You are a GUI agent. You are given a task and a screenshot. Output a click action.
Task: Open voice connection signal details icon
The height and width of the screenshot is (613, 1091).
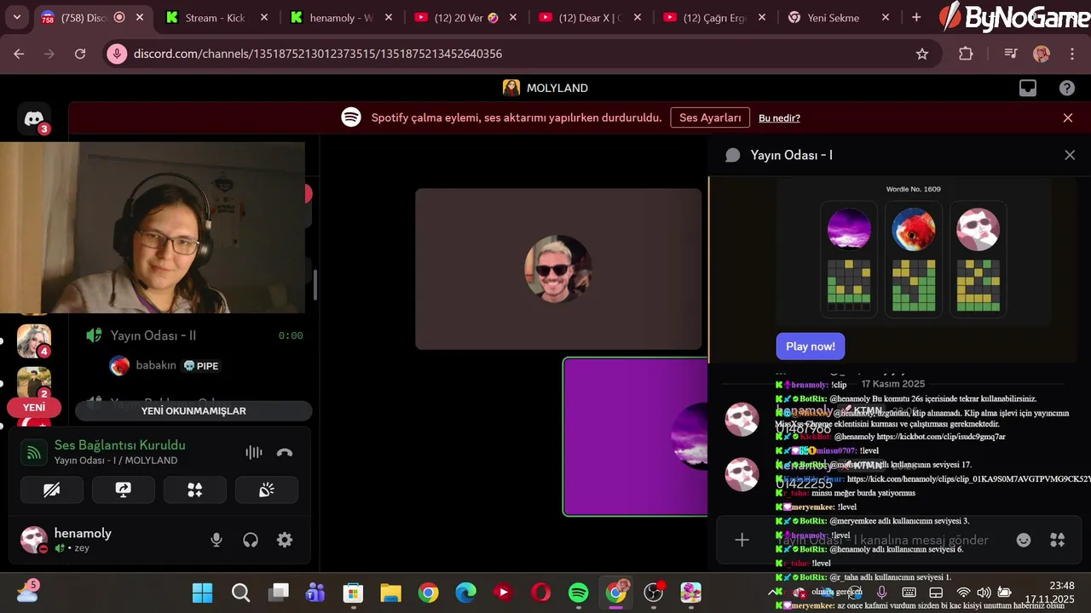pyautogui.click(x=34, y=452)
